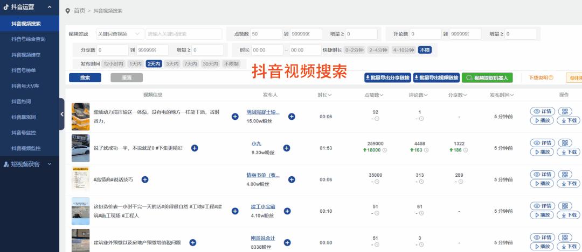Screen dimensions: 582x252
Task: Open QR code for 小九 video row
Action: 565,143
